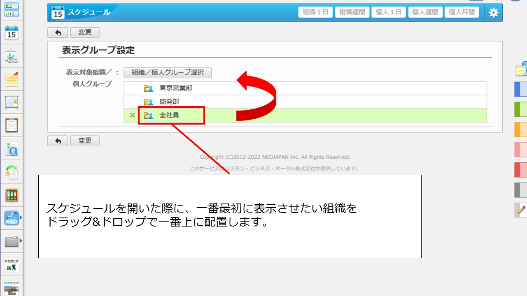Screen dimensions: 527x296
Task: Click the bottom 変更 button
Action: click(x=85, y=141)
